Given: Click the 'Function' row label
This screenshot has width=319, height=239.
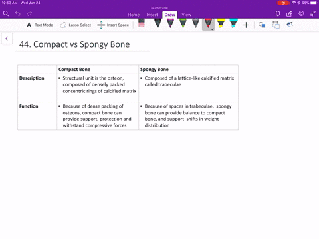Looking at the screenshot, I should click(x=29, y=106).
